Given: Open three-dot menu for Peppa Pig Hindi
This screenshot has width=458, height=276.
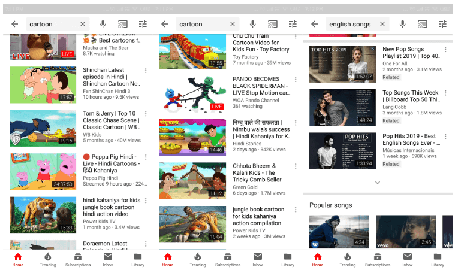Looking at the screenshot, I should (146, 157).
